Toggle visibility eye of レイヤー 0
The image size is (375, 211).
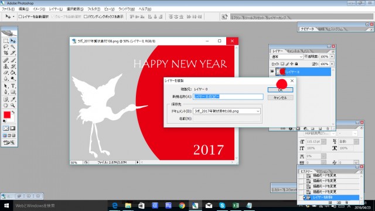coord(272,72)
